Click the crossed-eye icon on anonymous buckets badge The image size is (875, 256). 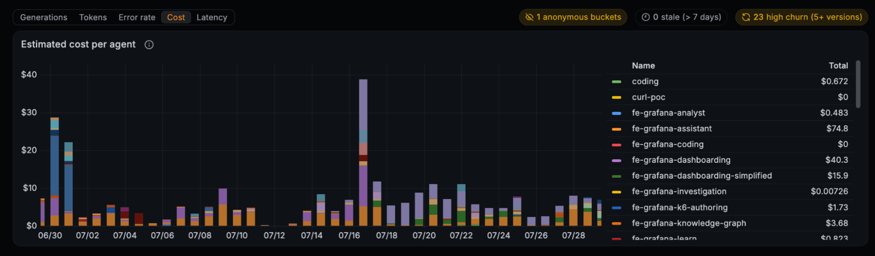click(x=529, y=17)
